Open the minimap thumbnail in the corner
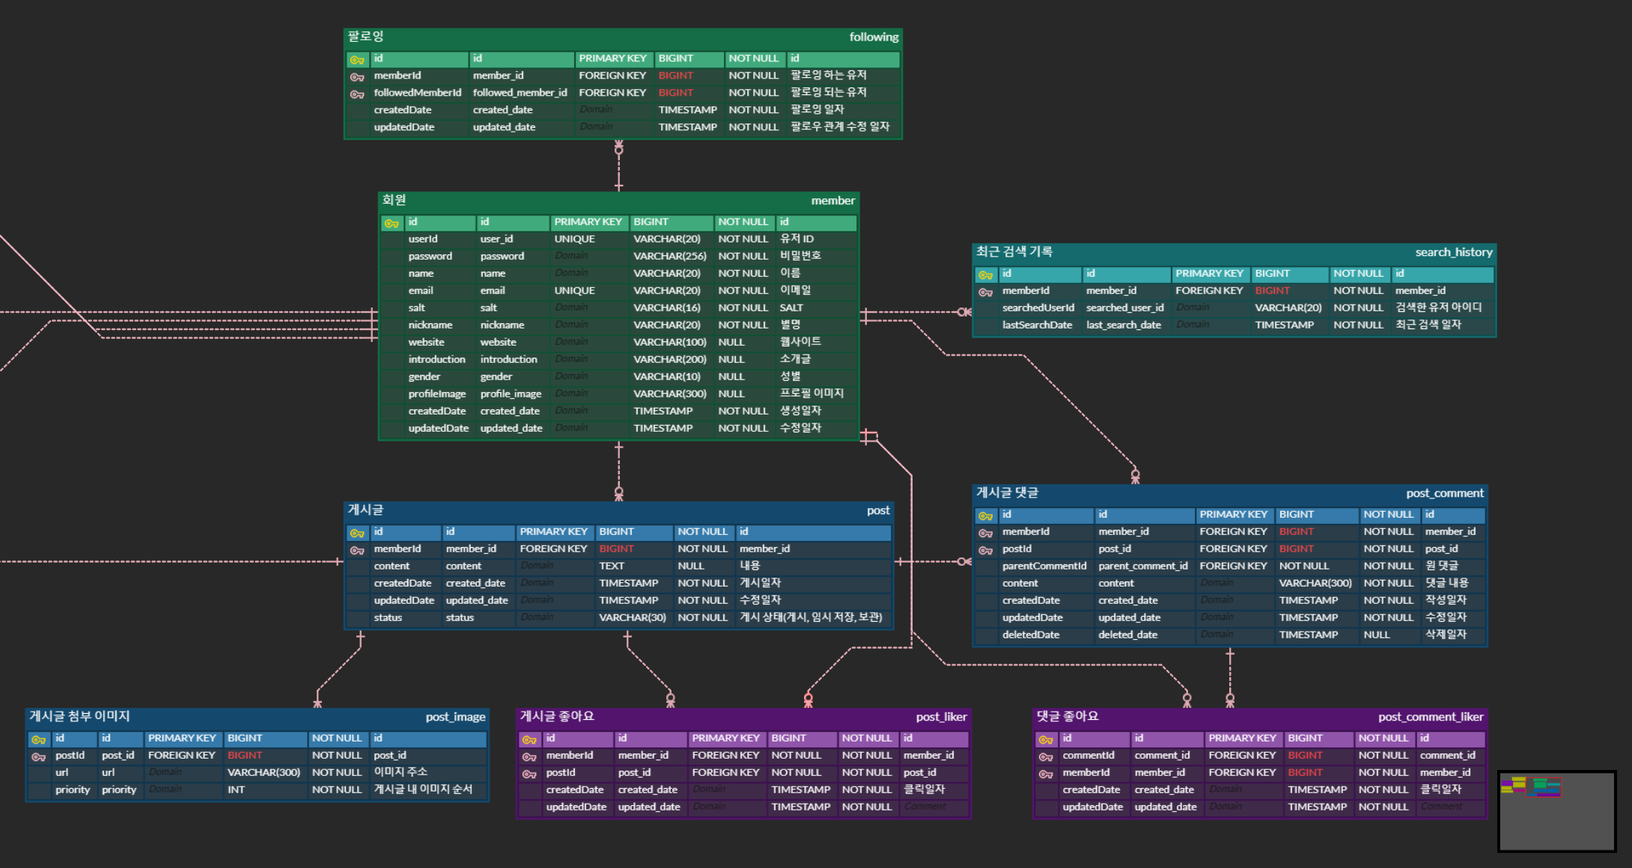The height and width of the screenshot is (868, 1632). (1556, 811)
